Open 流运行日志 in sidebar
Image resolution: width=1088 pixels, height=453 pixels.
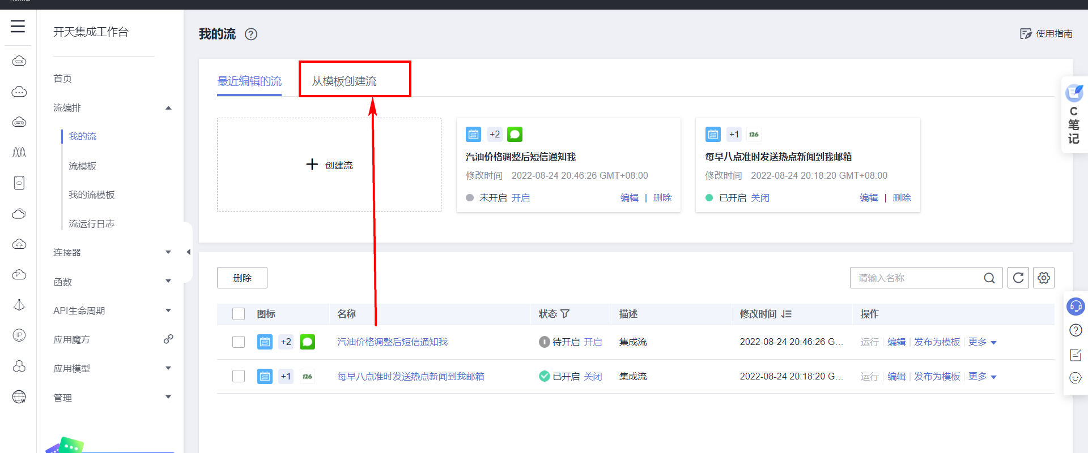click(x=92, y=223)
